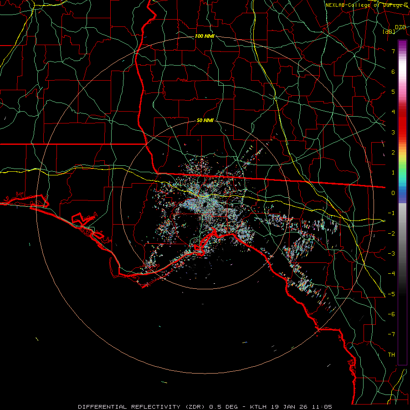Viewport: 410px width, 410px height.
Task: Click the '1' value on the color scale
Action: point(393,173)
